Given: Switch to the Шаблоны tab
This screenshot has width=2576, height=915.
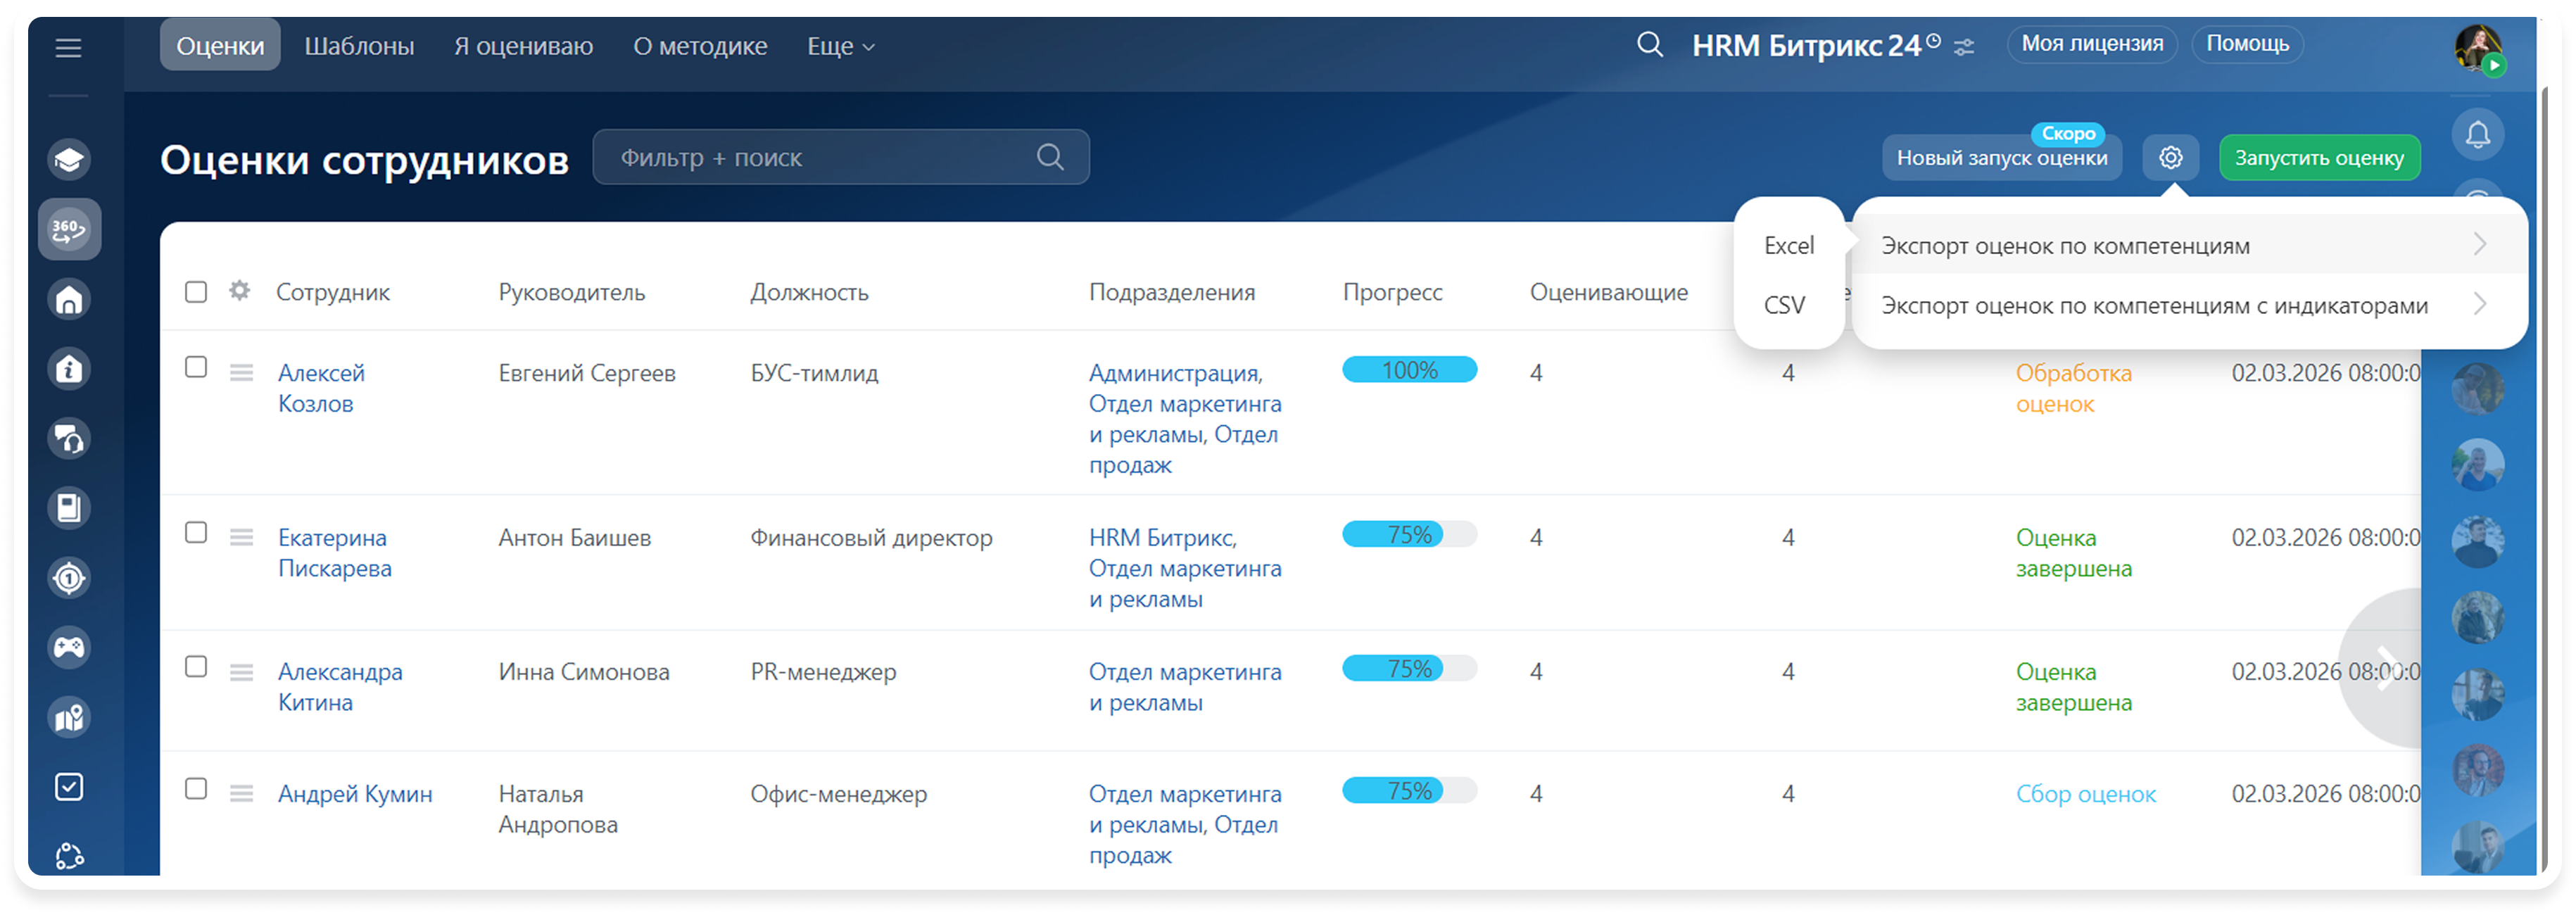Looking at the screenshot, I should (359, 47).
